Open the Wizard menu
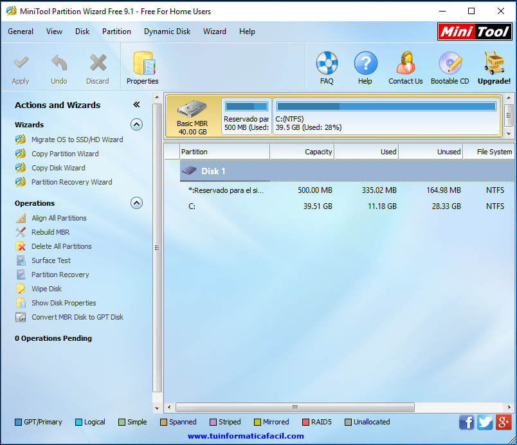 [x=215, y=32]
